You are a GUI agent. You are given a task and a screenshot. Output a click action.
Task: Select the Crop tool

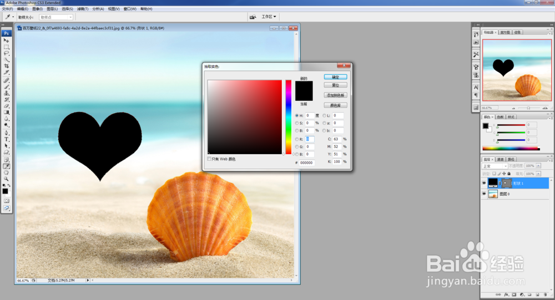tap(6, 66)
